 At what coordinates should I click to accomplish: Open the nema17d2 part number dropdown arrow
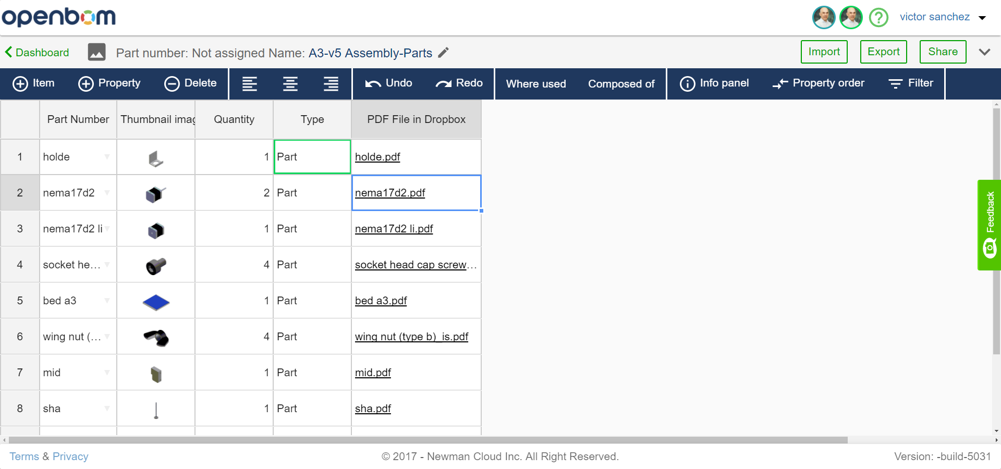[x=107, y=193]
